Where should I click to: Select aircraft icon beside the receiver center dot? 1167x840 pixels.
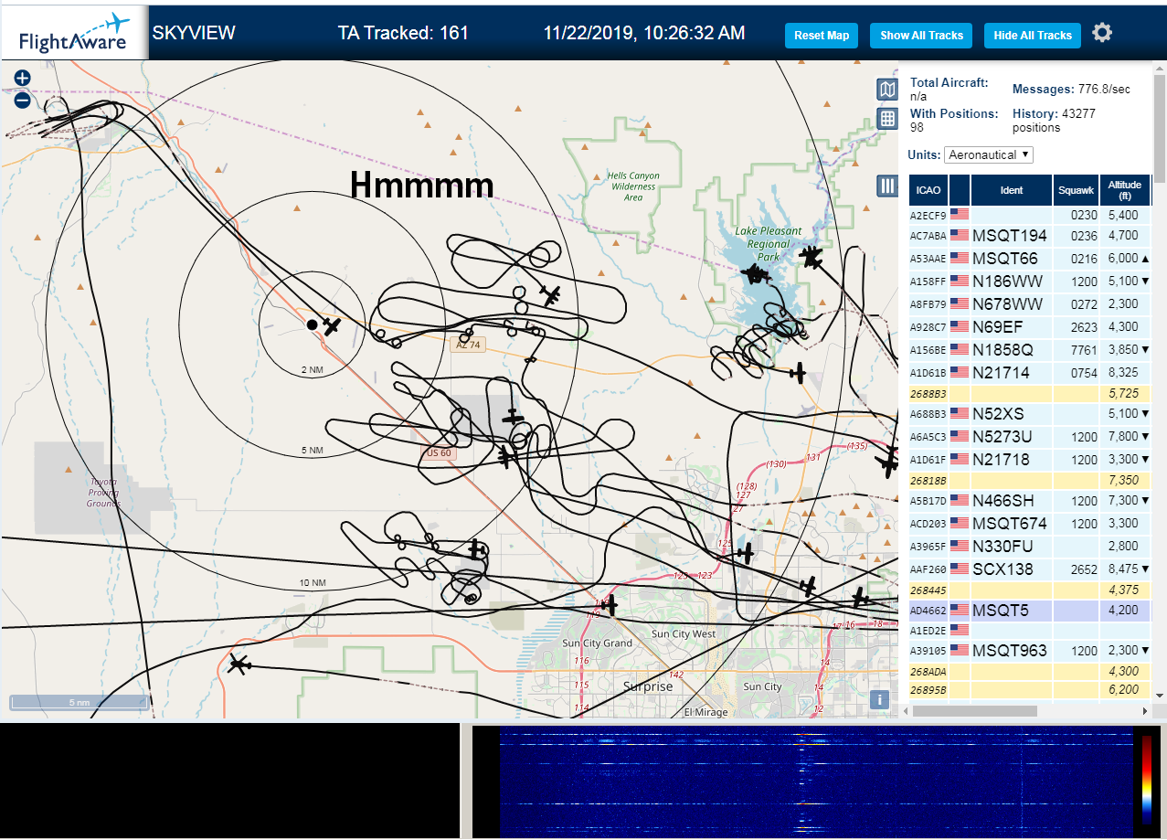[x=332, y=325]
